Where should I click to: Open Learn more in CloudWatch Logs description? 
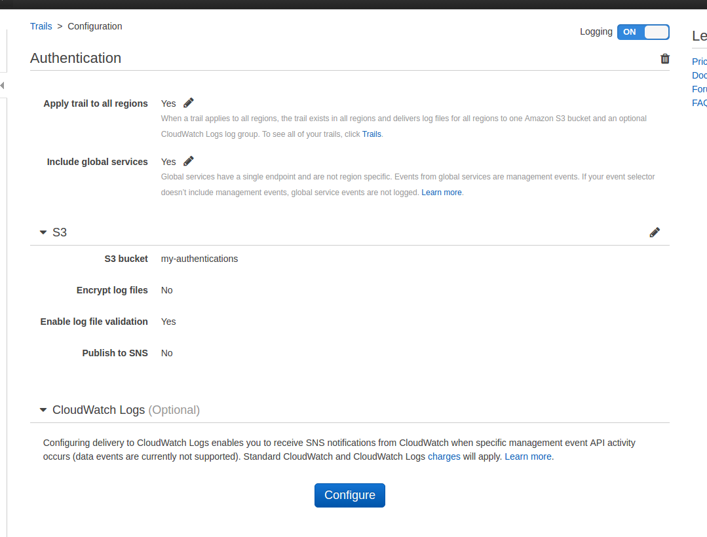(528, 456)
